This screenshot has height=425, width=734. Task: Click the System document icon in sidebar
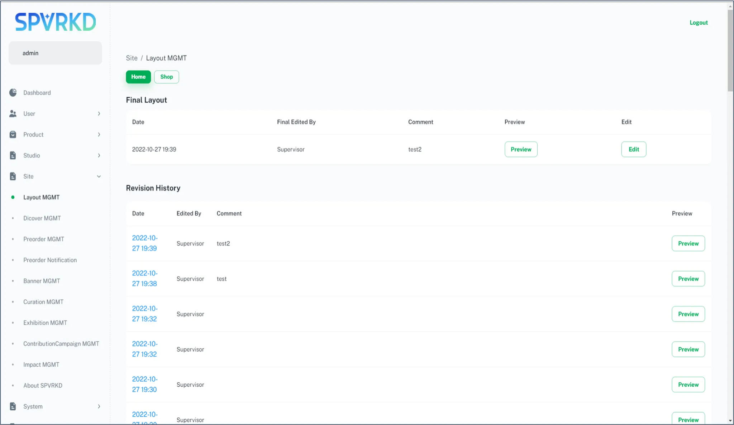coord(13,406)
